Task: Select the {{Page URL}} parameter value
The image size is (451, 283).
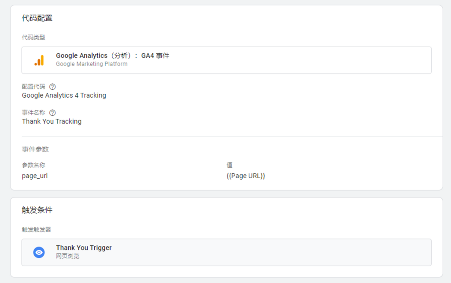Action: pos(246,176)
